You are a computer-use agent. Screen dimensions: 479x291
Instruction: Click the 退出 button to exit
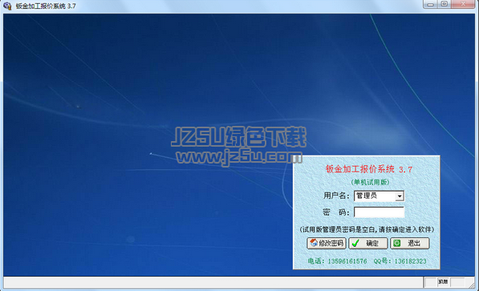[x=410, y=244]
